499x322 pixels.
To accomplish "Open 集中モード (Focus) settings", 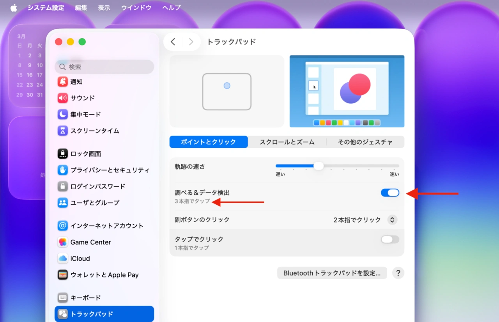I will click(62, 114).
